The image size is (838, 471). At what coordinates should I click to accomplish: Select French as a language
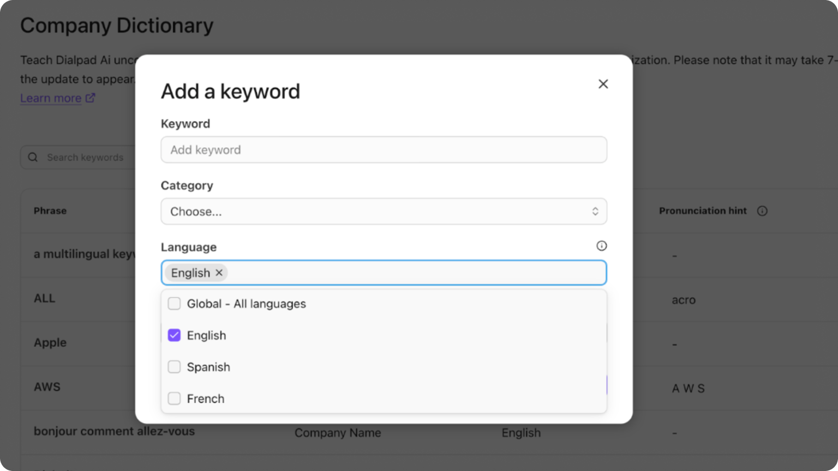click(174, 398)
